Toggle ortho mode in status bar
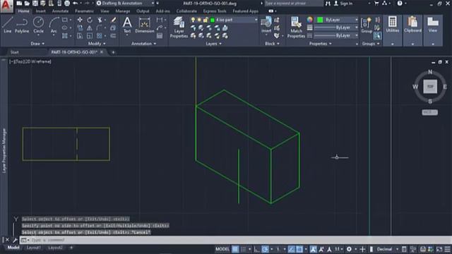 (x=256, y=249)
